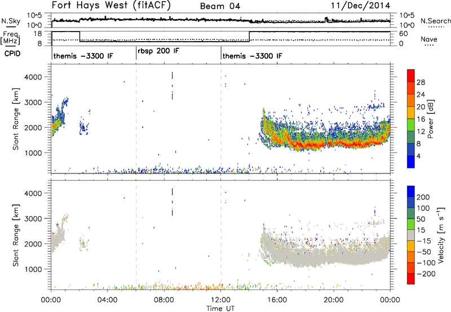Click the '08:00' time axis label
This screenshot has height=312, width=451.
(164, 300)
